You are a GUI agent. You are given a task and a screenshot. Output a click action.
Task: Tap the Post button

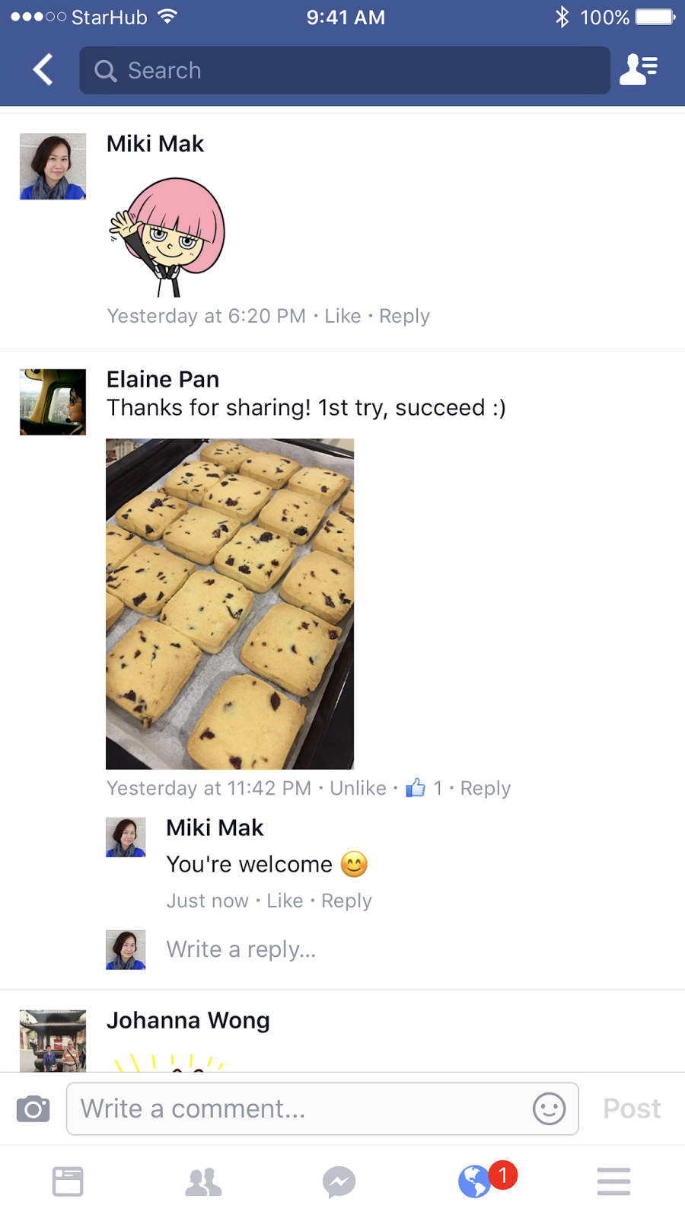[x=632, y=1109]
